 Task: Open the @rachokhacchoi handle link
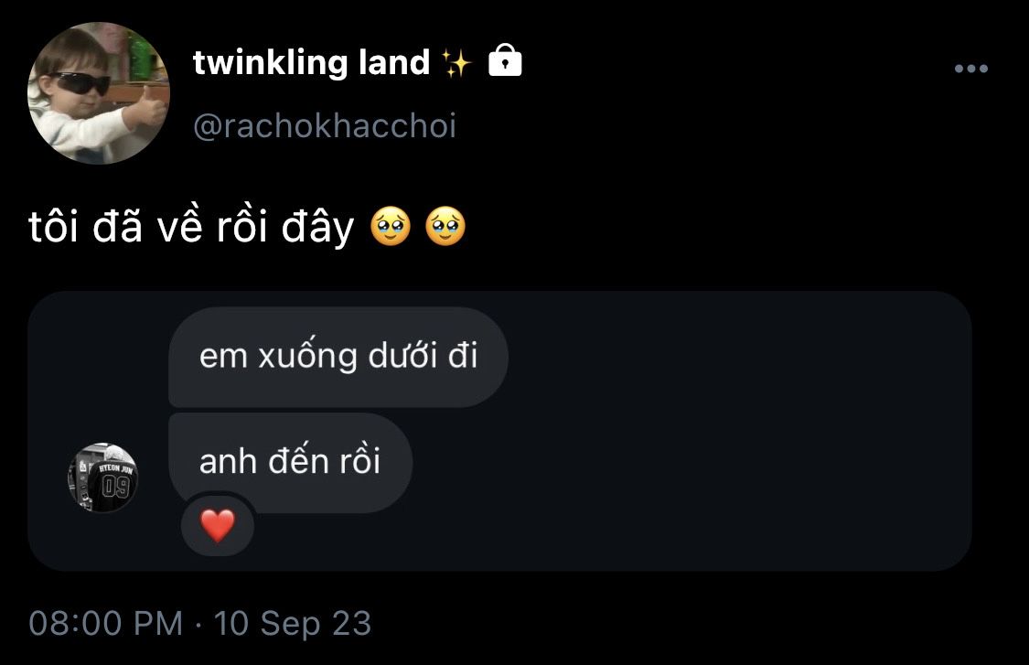324,125
